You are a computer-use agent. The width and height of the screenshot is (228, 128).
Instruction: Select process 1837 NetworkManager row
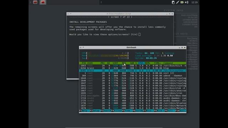click(133, 106)
